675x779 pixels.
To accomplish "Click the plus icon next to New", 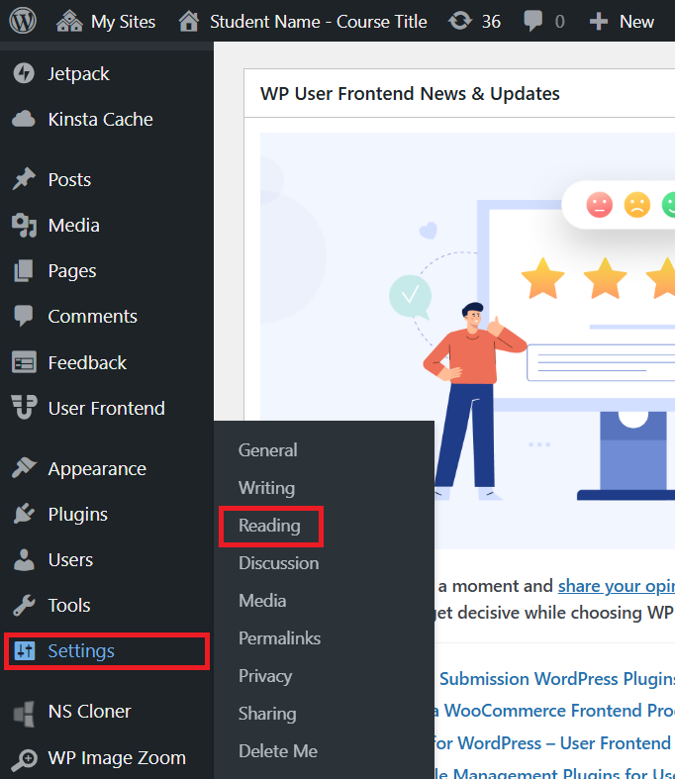I will click(x=599, y=22).
